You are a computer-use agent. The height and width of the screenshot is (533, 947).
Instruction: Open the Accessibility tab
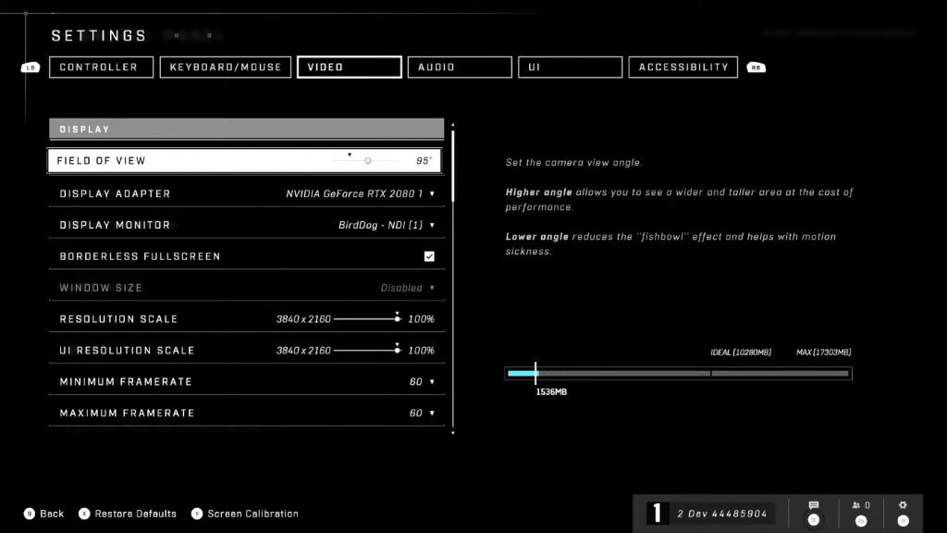coord(683,67)
